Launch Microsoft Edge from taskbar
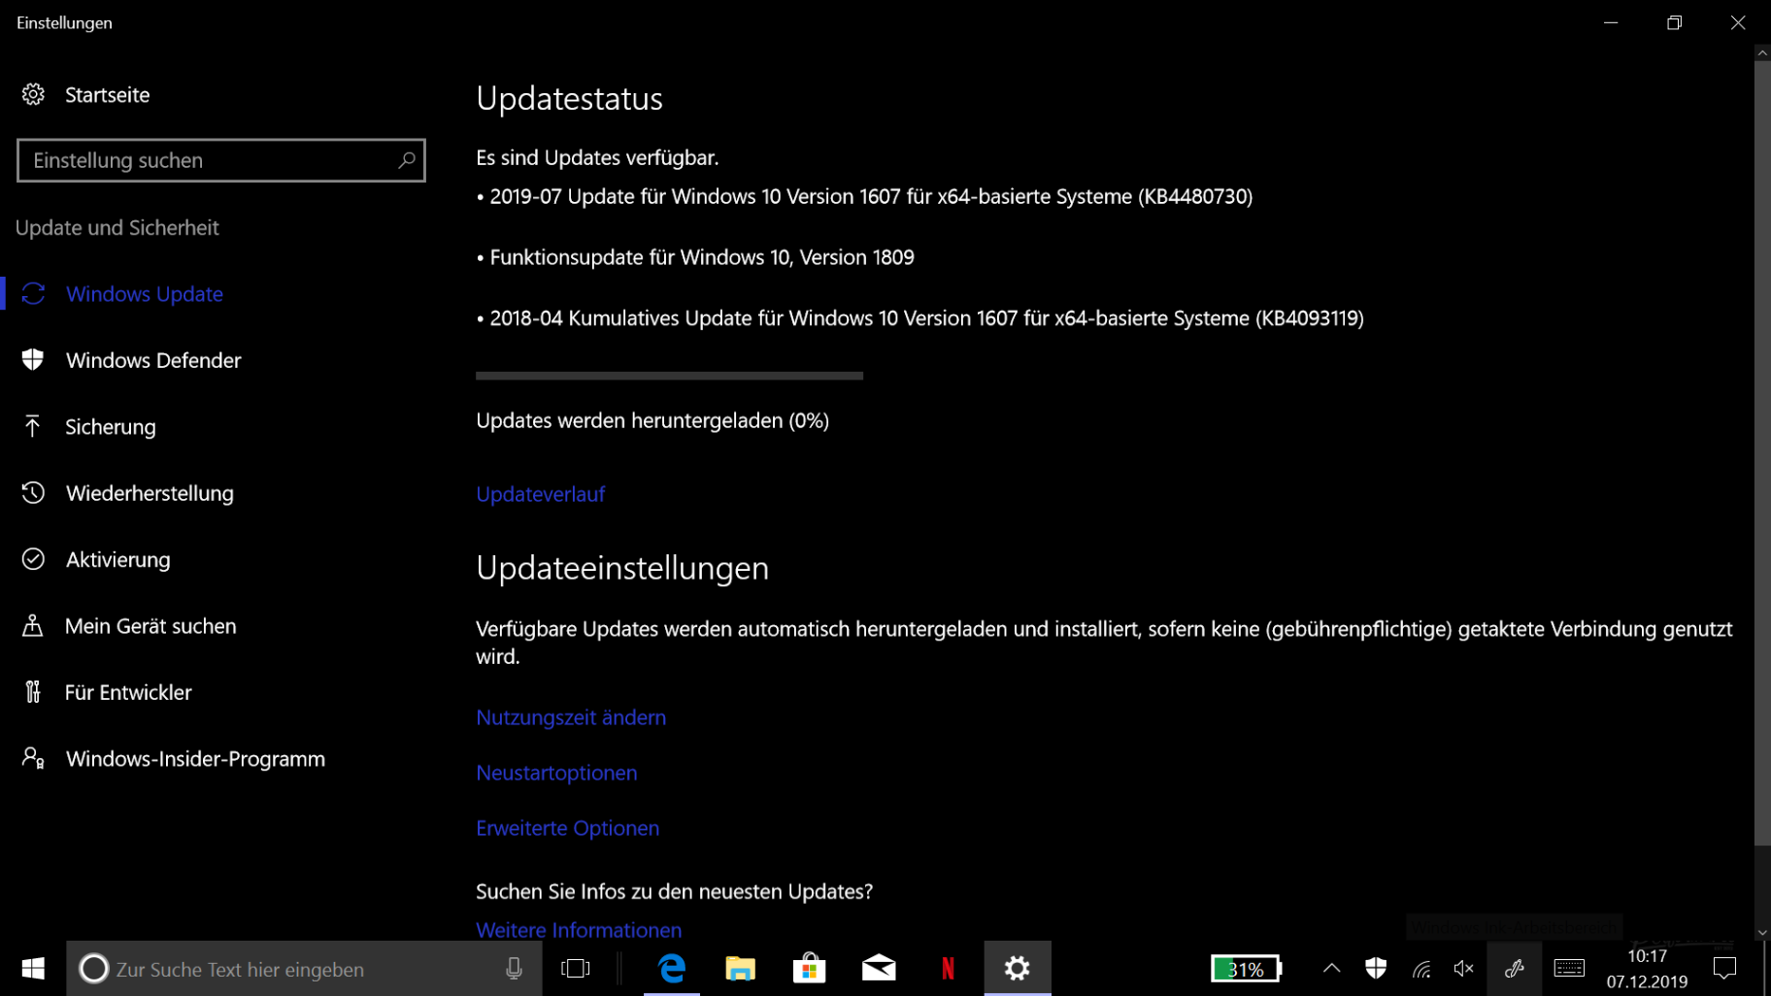This screenshot has height=996, width=1771. tap(672, 968)
